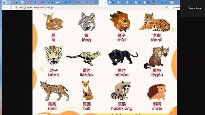Click the Chinese word '狐狸' under the fox

pos(87,104)
